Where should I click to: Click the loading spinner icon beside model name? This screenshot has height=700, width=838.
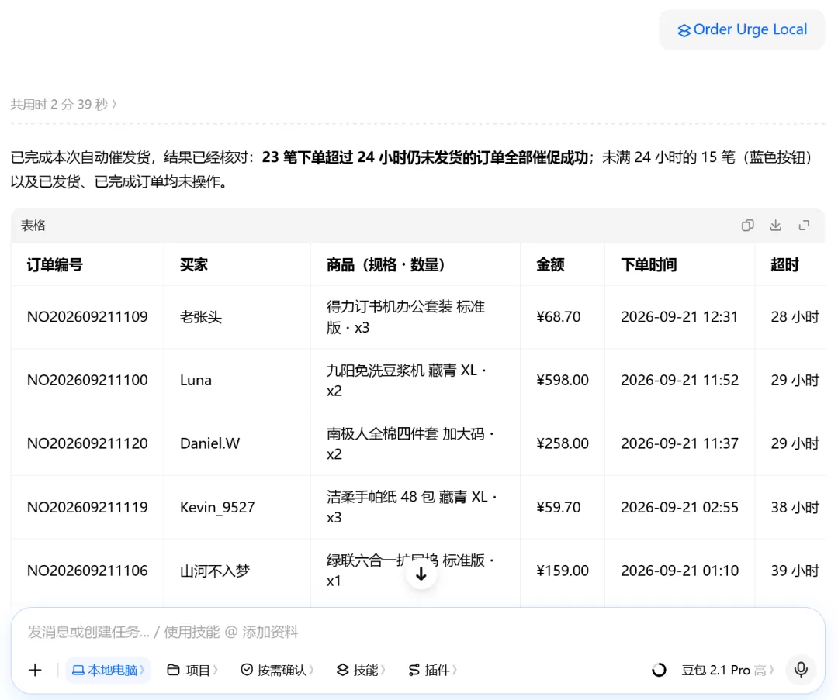pyautogui.click(x=659, y=670)
